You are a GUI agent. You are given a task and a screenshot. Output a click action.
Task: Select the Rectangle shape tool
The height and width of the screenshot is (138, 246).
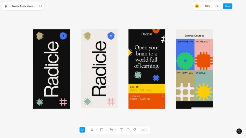(102, 130)
